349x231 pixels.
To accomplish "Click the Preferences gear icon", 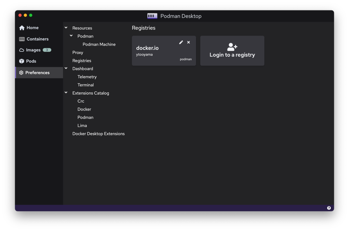I will pos(21,73).
